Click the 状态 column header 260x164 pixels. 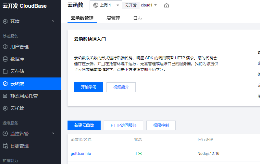tap(138, 139)
